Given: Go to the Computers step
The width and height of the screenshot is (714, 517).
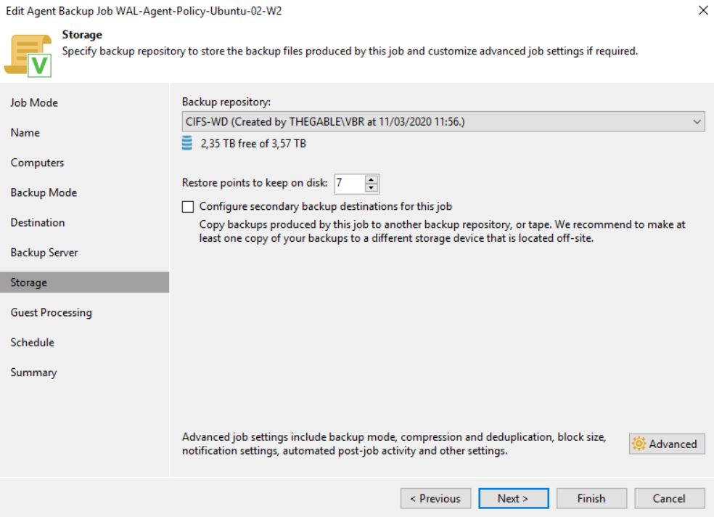Looking at the screenshot, I should tap(37, 163).
